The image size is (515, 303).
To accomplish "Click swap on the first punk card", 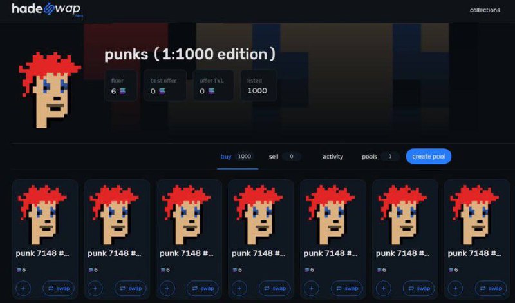I will pos(59,289).
